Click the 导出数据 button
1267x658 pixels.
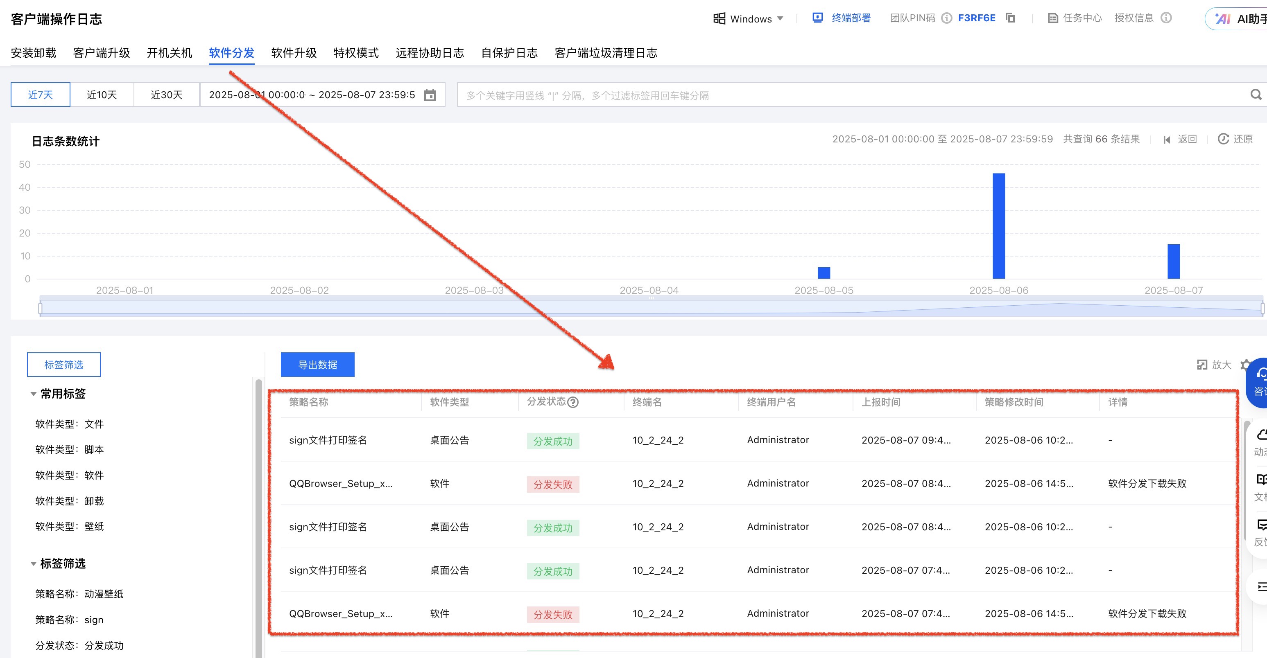pyautogui.click(x=317, y=365)
